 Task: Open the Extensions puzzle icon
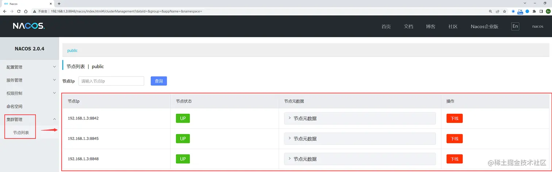pos(534,11)
